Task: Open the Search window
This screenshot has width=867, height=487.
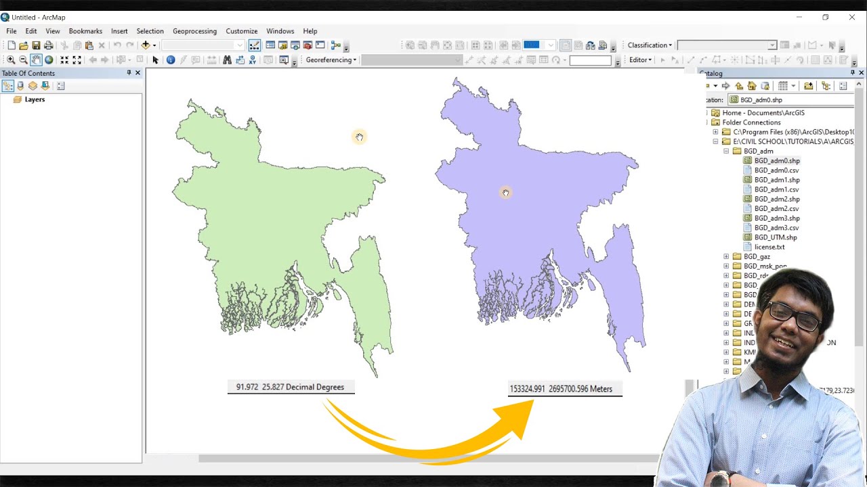Action: [x=295, y=45]
